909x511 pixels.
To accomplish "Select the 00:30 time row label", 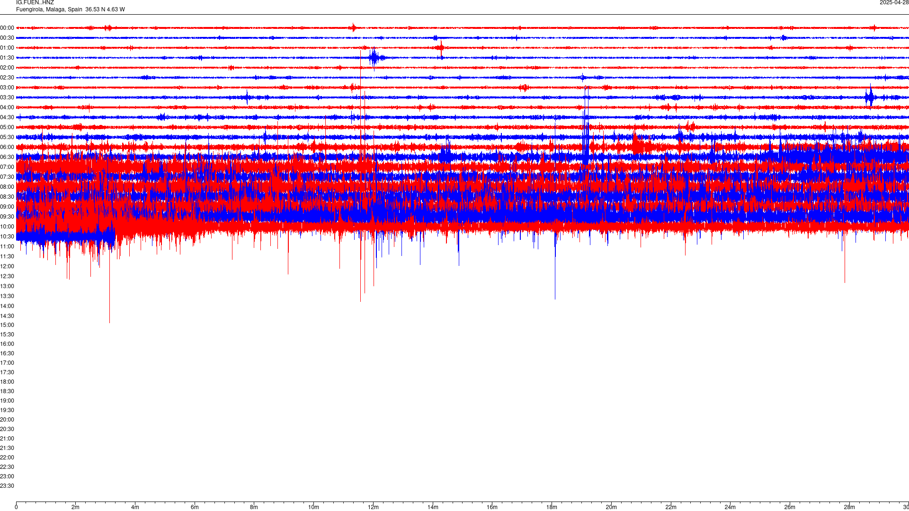I will pos(7,38).
